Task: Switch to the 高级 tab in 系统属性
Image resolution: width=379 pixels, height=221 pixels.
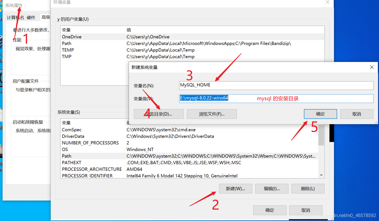Action: tap(46, 17)
